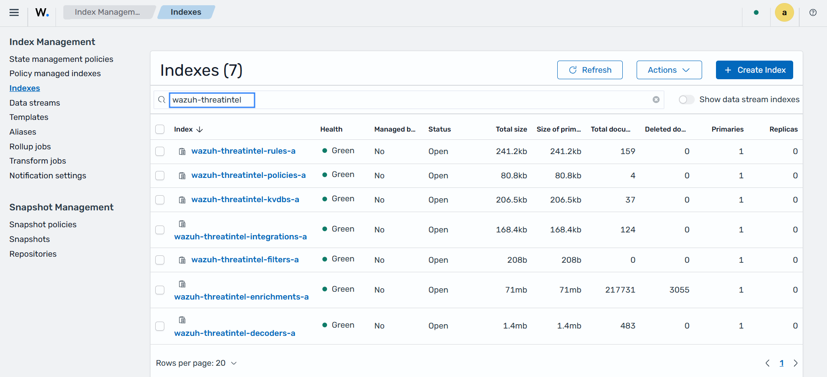This screenshot has width=827, height=377.
Task: Check the wazuh-threatintel-decoders-a row
Action: click(160, 326)
